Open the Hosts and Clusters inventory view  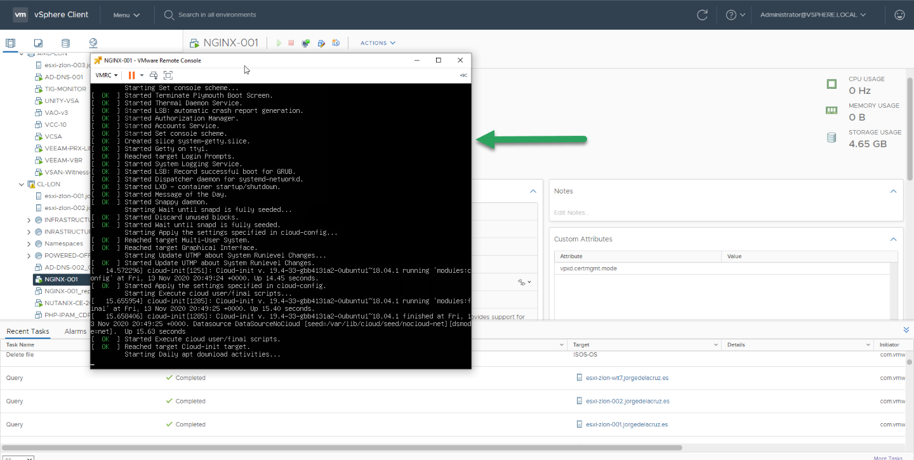click(10, 43)
